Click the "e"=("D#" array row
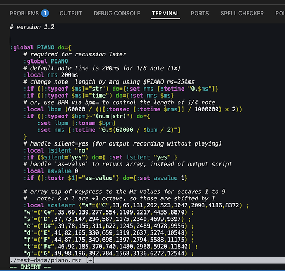 (109, 226)
